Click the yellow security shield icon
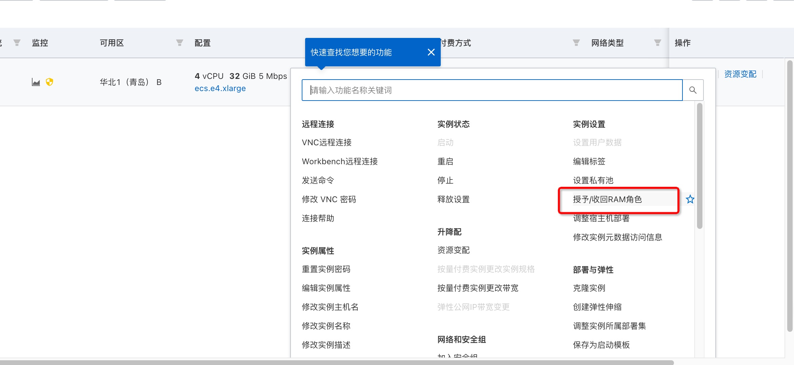This screenshot has height=365, width=794. (49, 82)
